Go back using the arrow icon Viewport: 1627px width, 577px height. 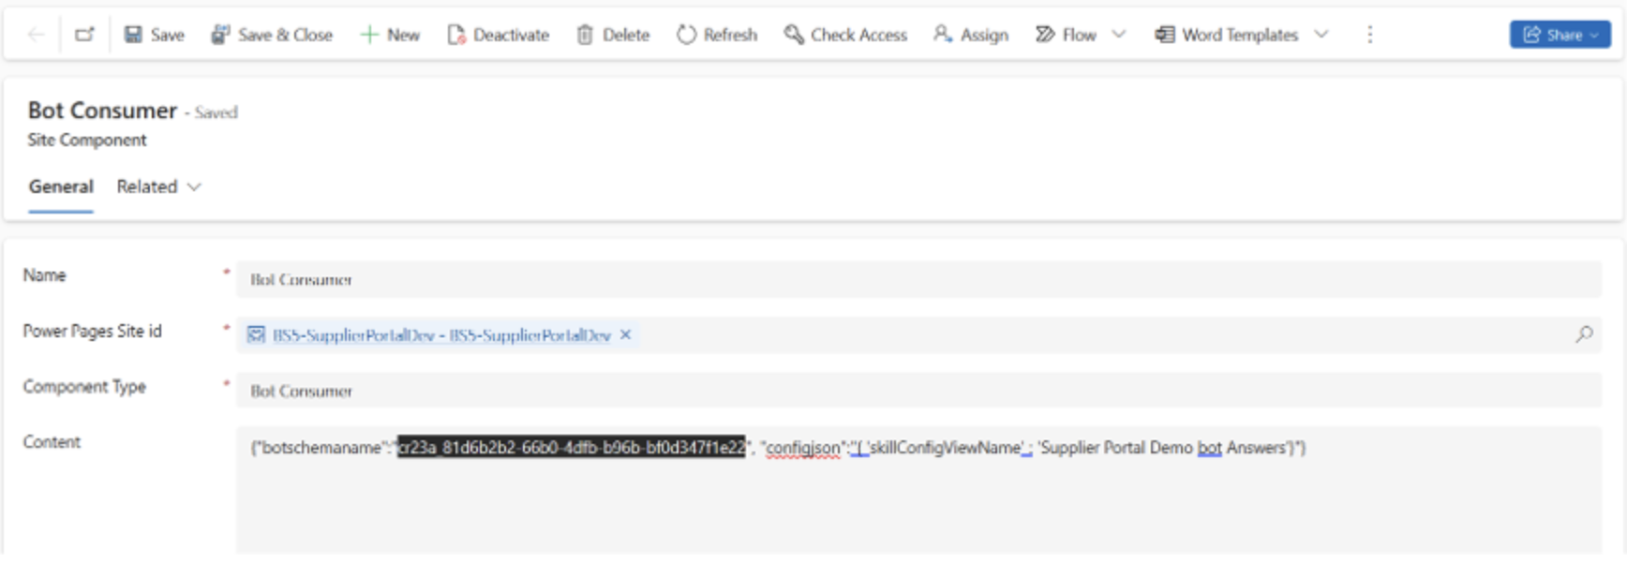(x=37, y=35)
